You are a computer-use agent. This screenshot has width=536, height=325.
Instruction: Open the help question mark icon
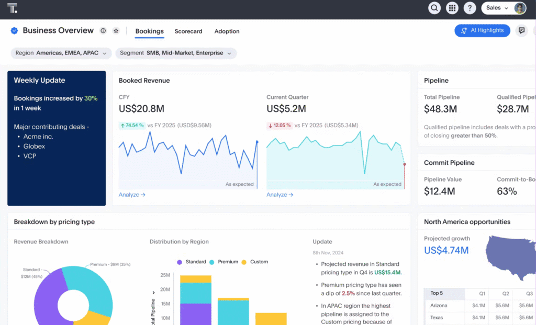(470, 8)
